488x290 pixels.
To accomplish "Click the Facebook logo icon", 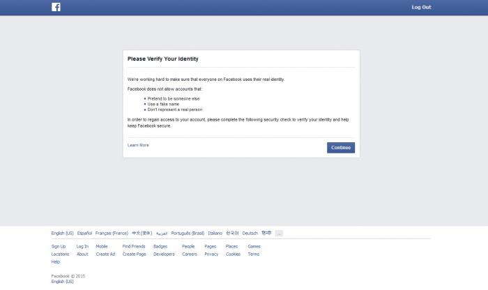I will tap(56, 7).
